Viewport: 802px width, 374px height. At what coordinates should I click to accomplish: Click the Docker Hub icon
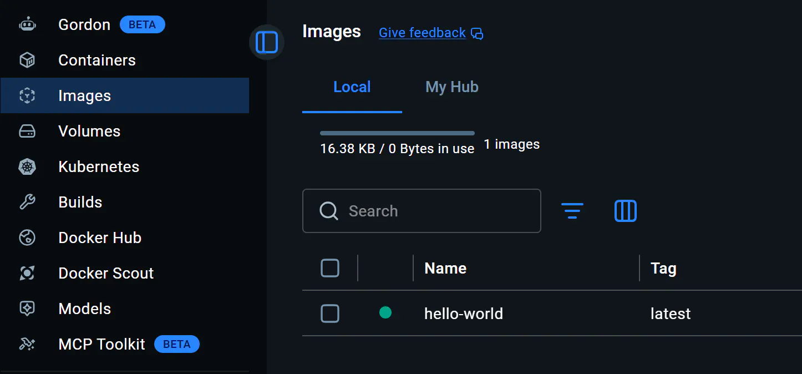[27, 237]
